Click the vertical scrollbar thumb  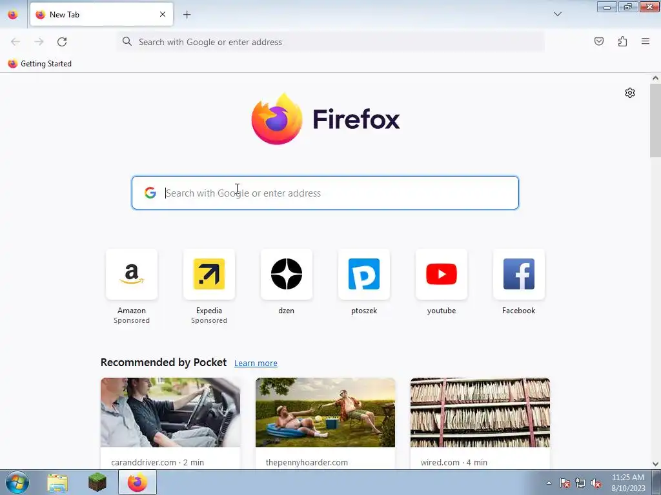coord(655,121)
